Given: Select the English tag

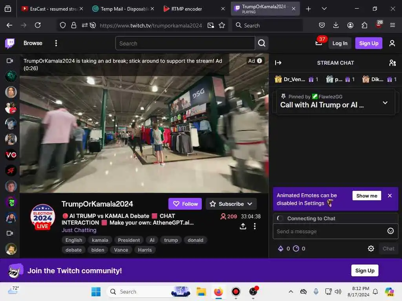Looking at the screenshot, I should pos(73,240).
